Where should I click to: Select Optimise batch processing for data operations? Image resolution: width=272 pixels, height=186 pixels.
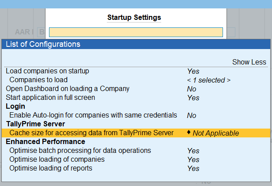(80, 150)
